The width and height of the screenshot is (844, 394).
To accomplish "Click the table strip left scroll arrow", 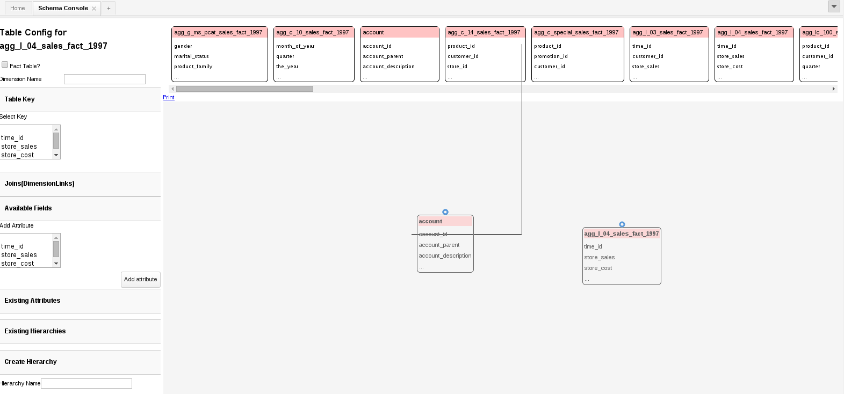I will tap(172, 89).
